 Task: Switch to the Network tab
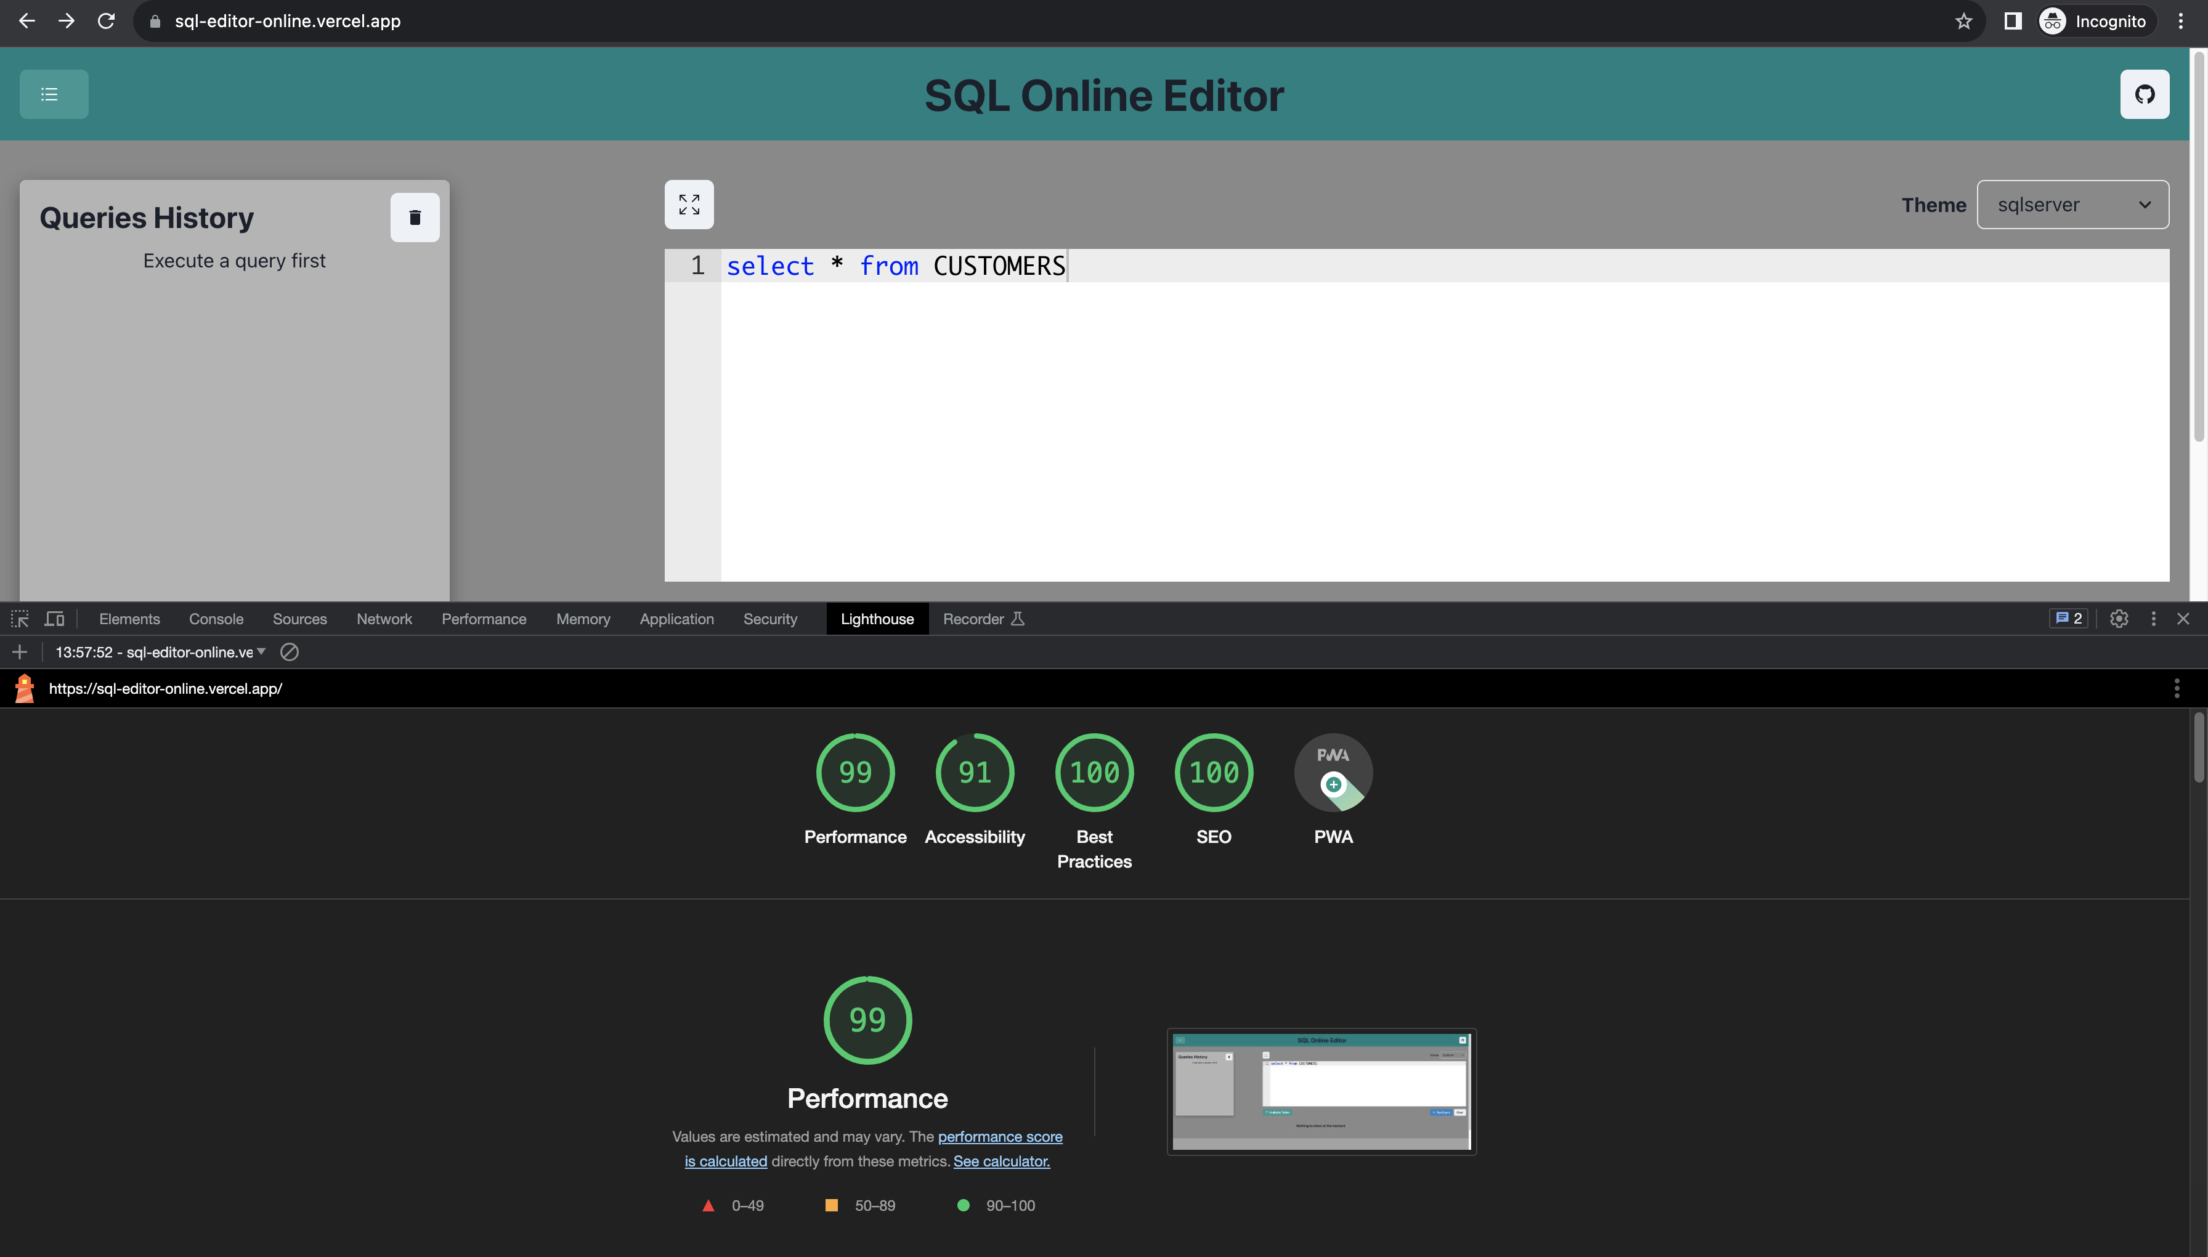384,619
